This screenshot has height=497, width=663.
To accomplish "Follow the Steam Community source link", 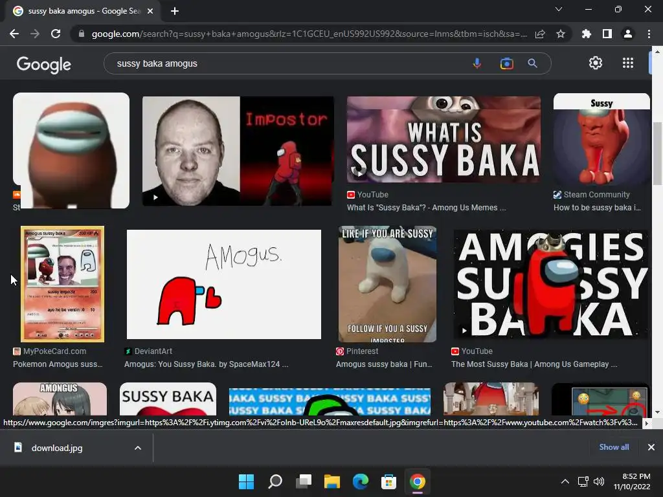I will [592, 195].
